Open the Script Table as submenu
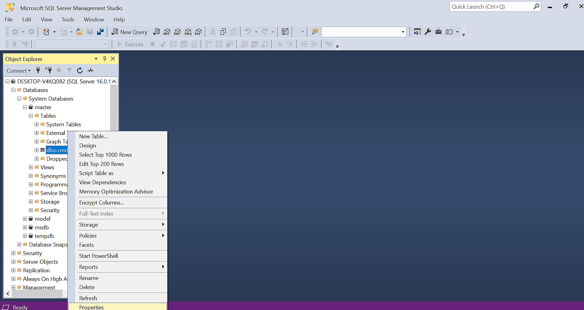Viewport: 584px width, 310px height. click(118, 173)
